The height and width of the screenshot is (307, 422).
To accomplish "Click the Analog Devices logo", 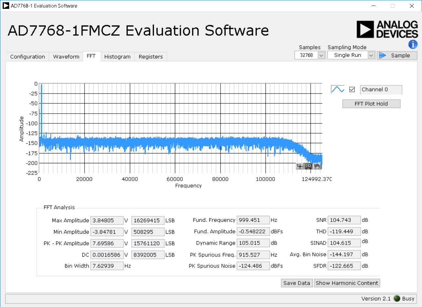I will point(387,29).
